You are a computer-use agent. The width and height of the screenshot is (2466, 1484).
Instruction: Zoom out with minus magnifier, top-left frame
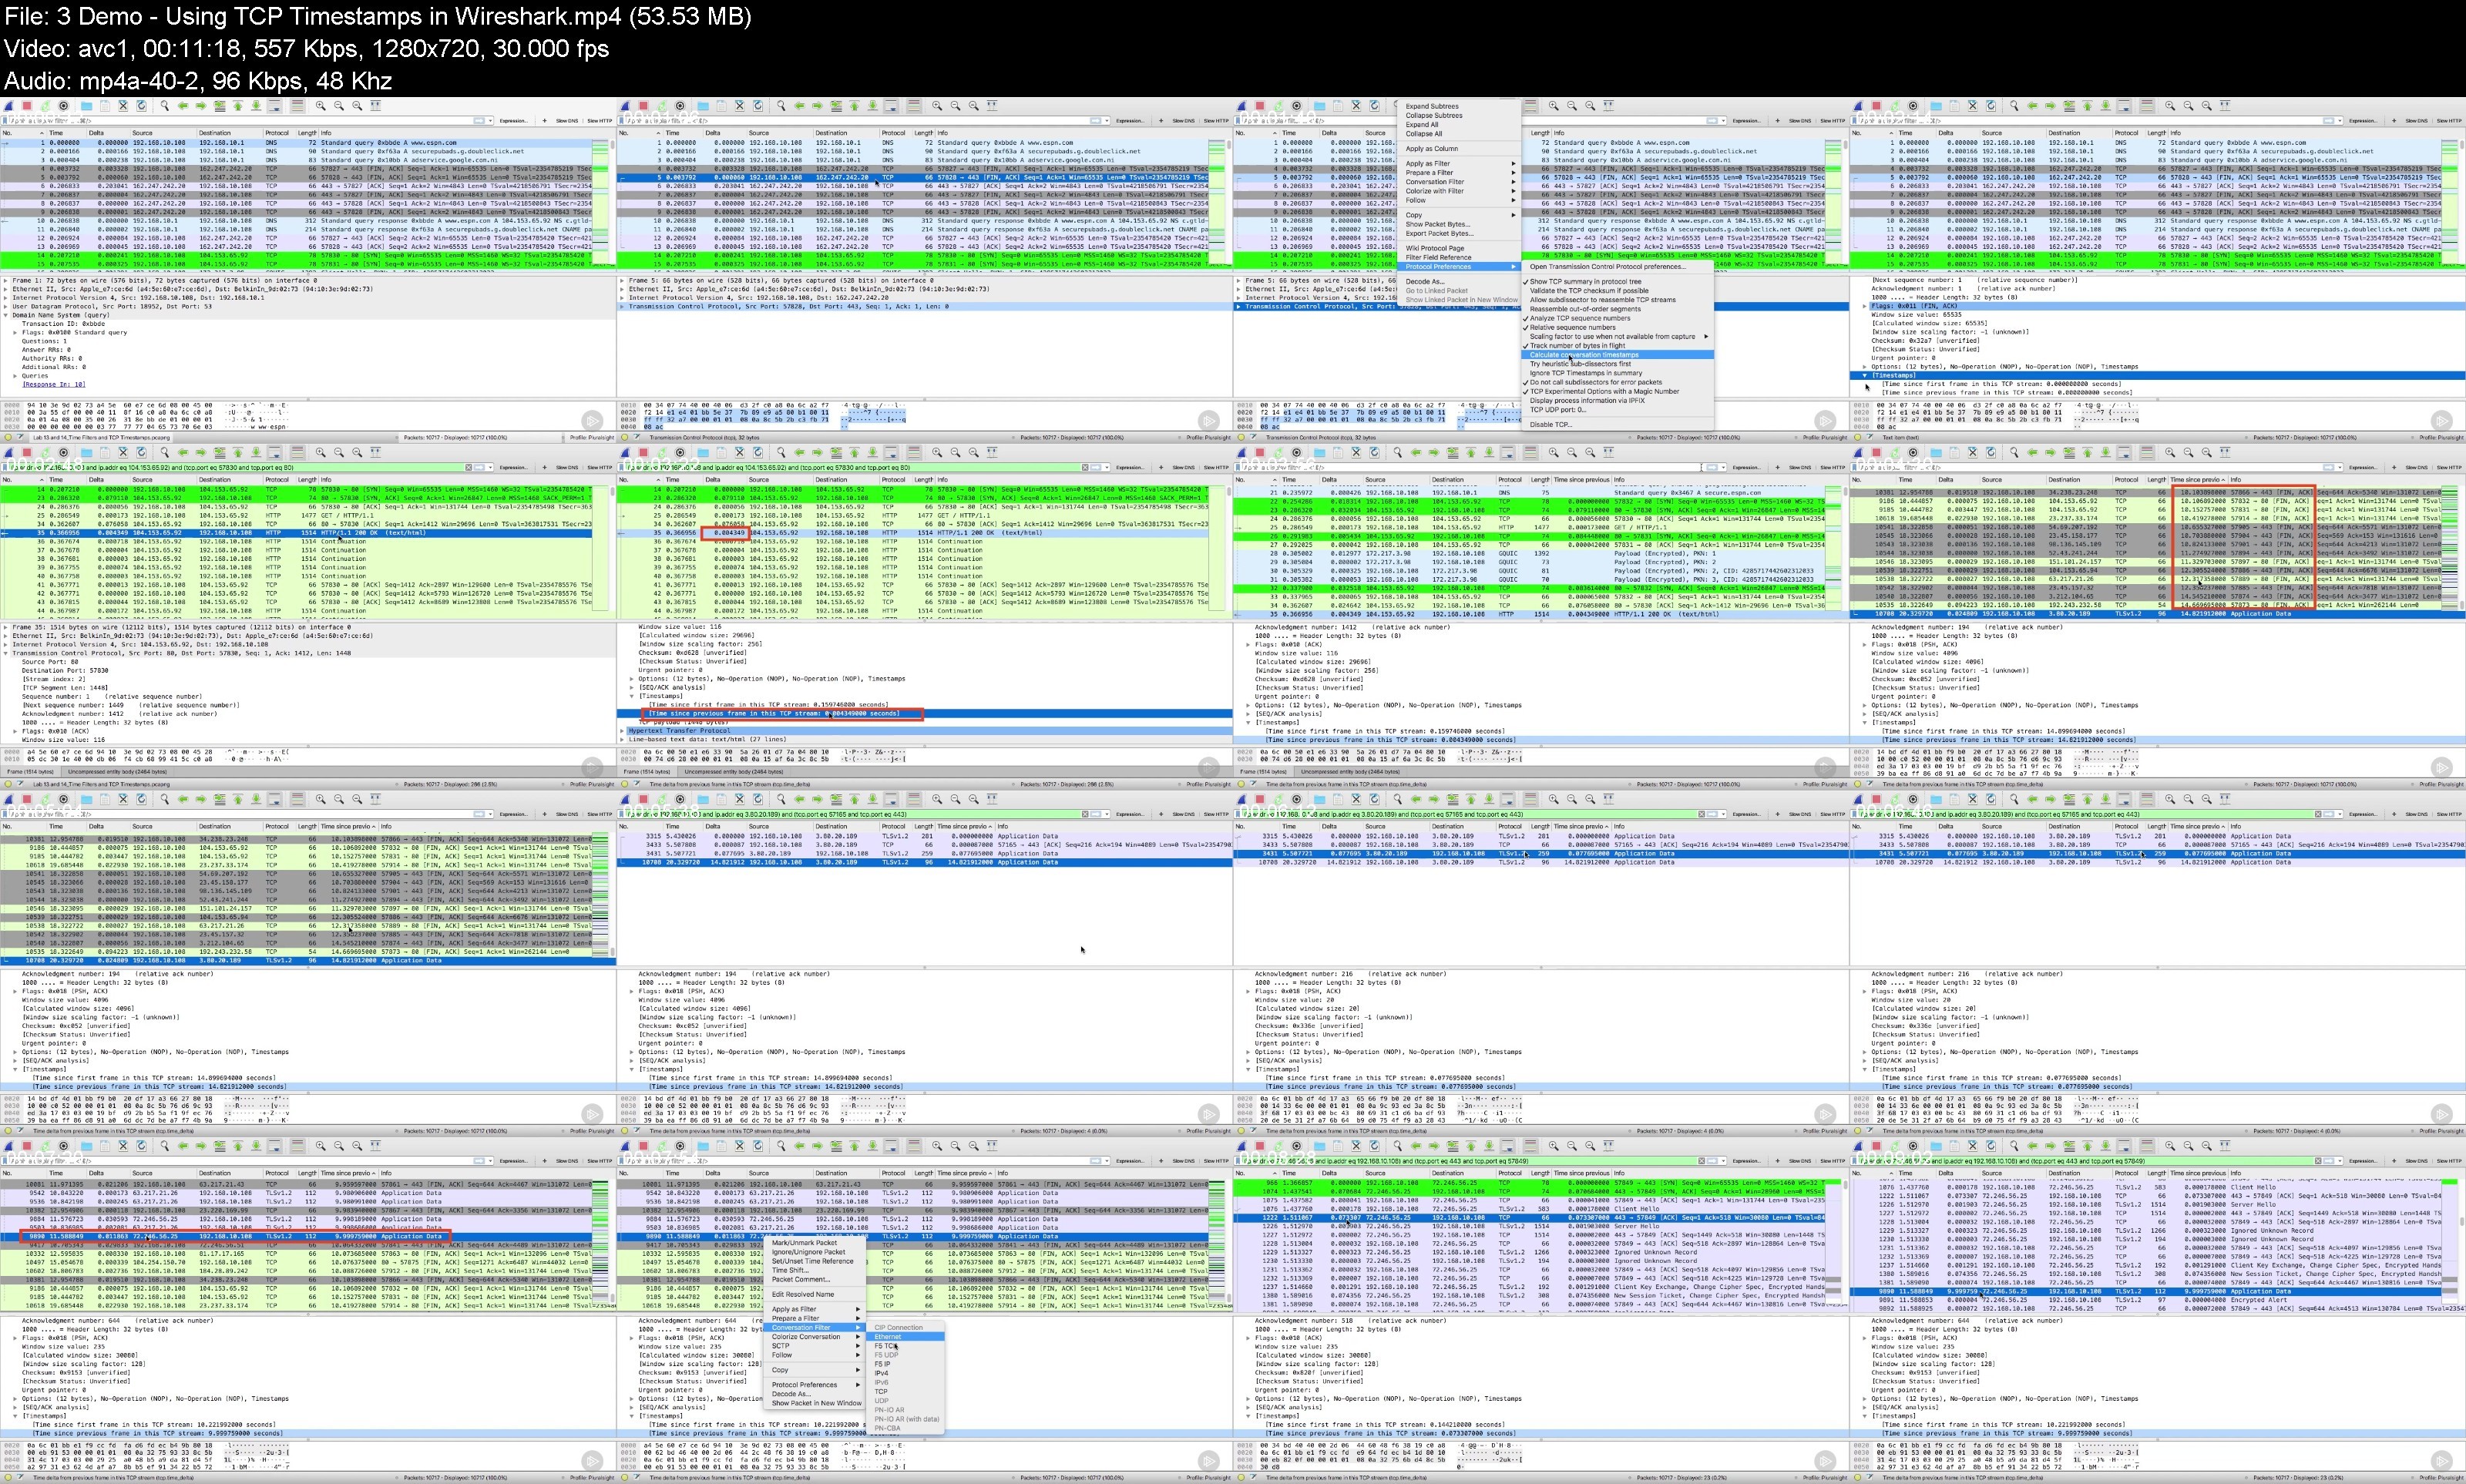tap(339, 106)
